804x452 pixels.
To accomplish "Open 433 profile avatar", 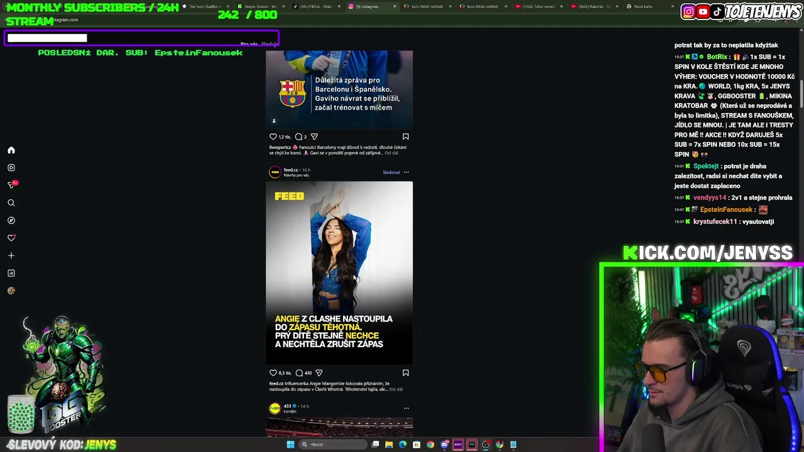I will point(274,409).
